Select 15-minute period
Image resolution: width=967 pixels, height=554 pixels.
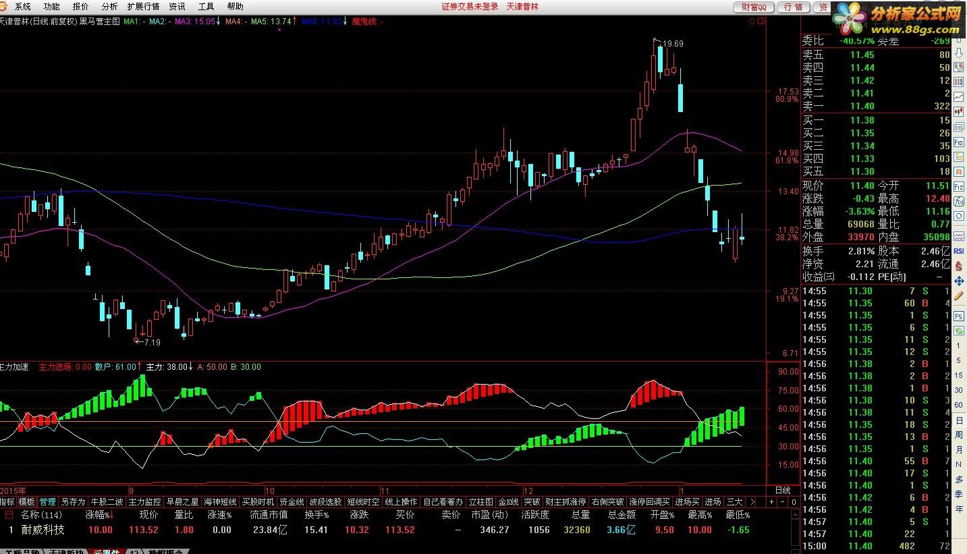(x=958, y=375)
